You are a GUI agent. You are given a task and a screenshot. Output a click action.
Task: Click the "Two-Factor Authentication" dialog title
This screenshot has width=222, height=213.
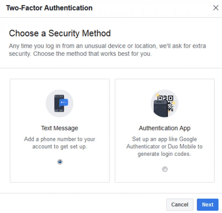point(49,8)
